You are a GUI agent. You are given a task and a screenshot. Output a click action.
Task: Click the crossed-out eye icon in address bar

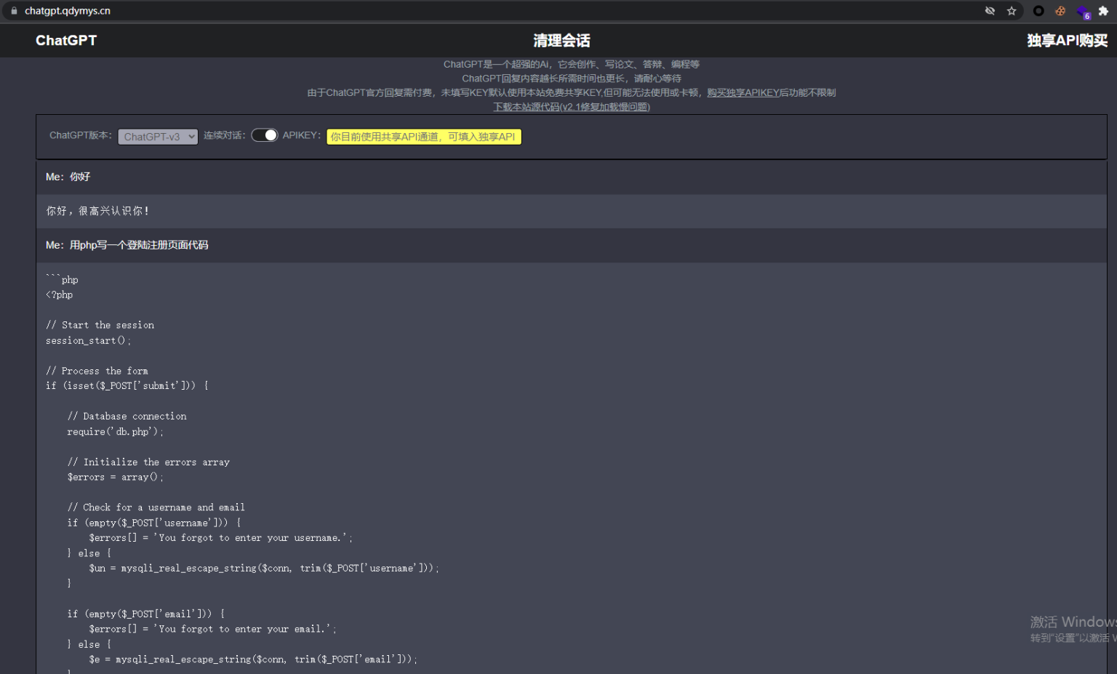point(990,11)
